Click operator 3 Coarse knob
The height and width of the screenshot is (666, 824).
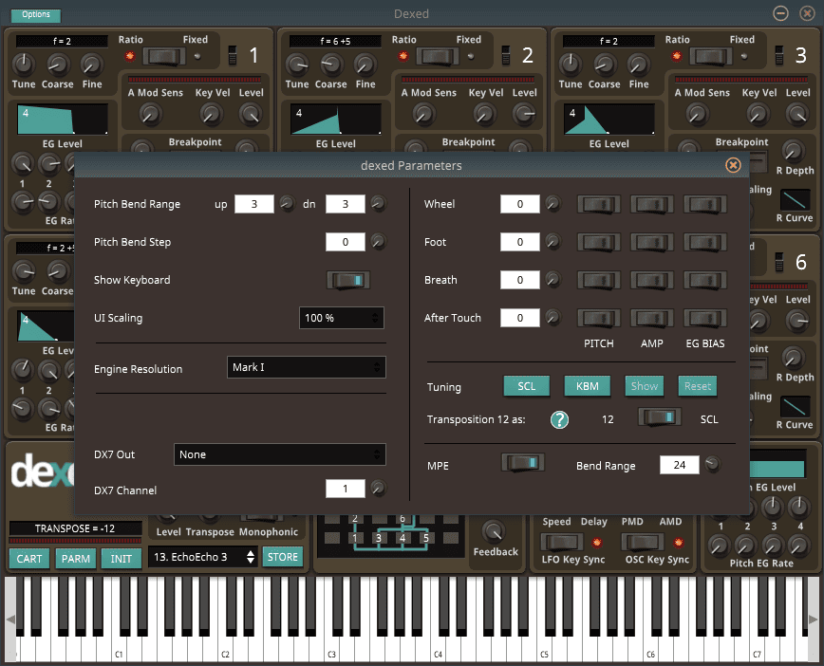tap(605, 65)
